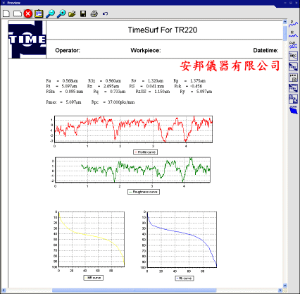Click the seventh sidebar layout icon
Screen dimensions: 300x294
[x=293, y=88]
